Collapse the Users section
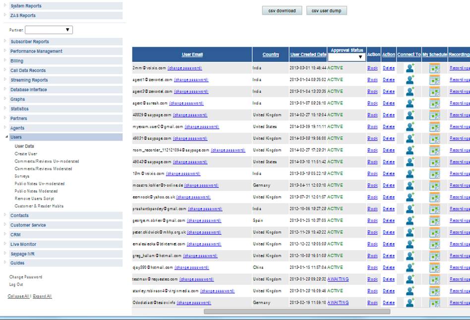This screenshot has height=320, width=470. point(16,137)
